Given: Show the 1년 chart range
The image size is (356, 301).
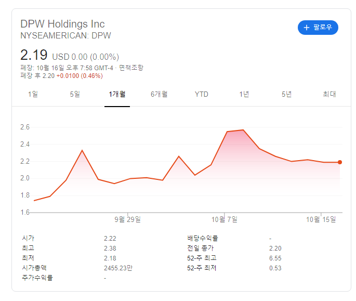Looking at the screenshot, I should (244, 94).
